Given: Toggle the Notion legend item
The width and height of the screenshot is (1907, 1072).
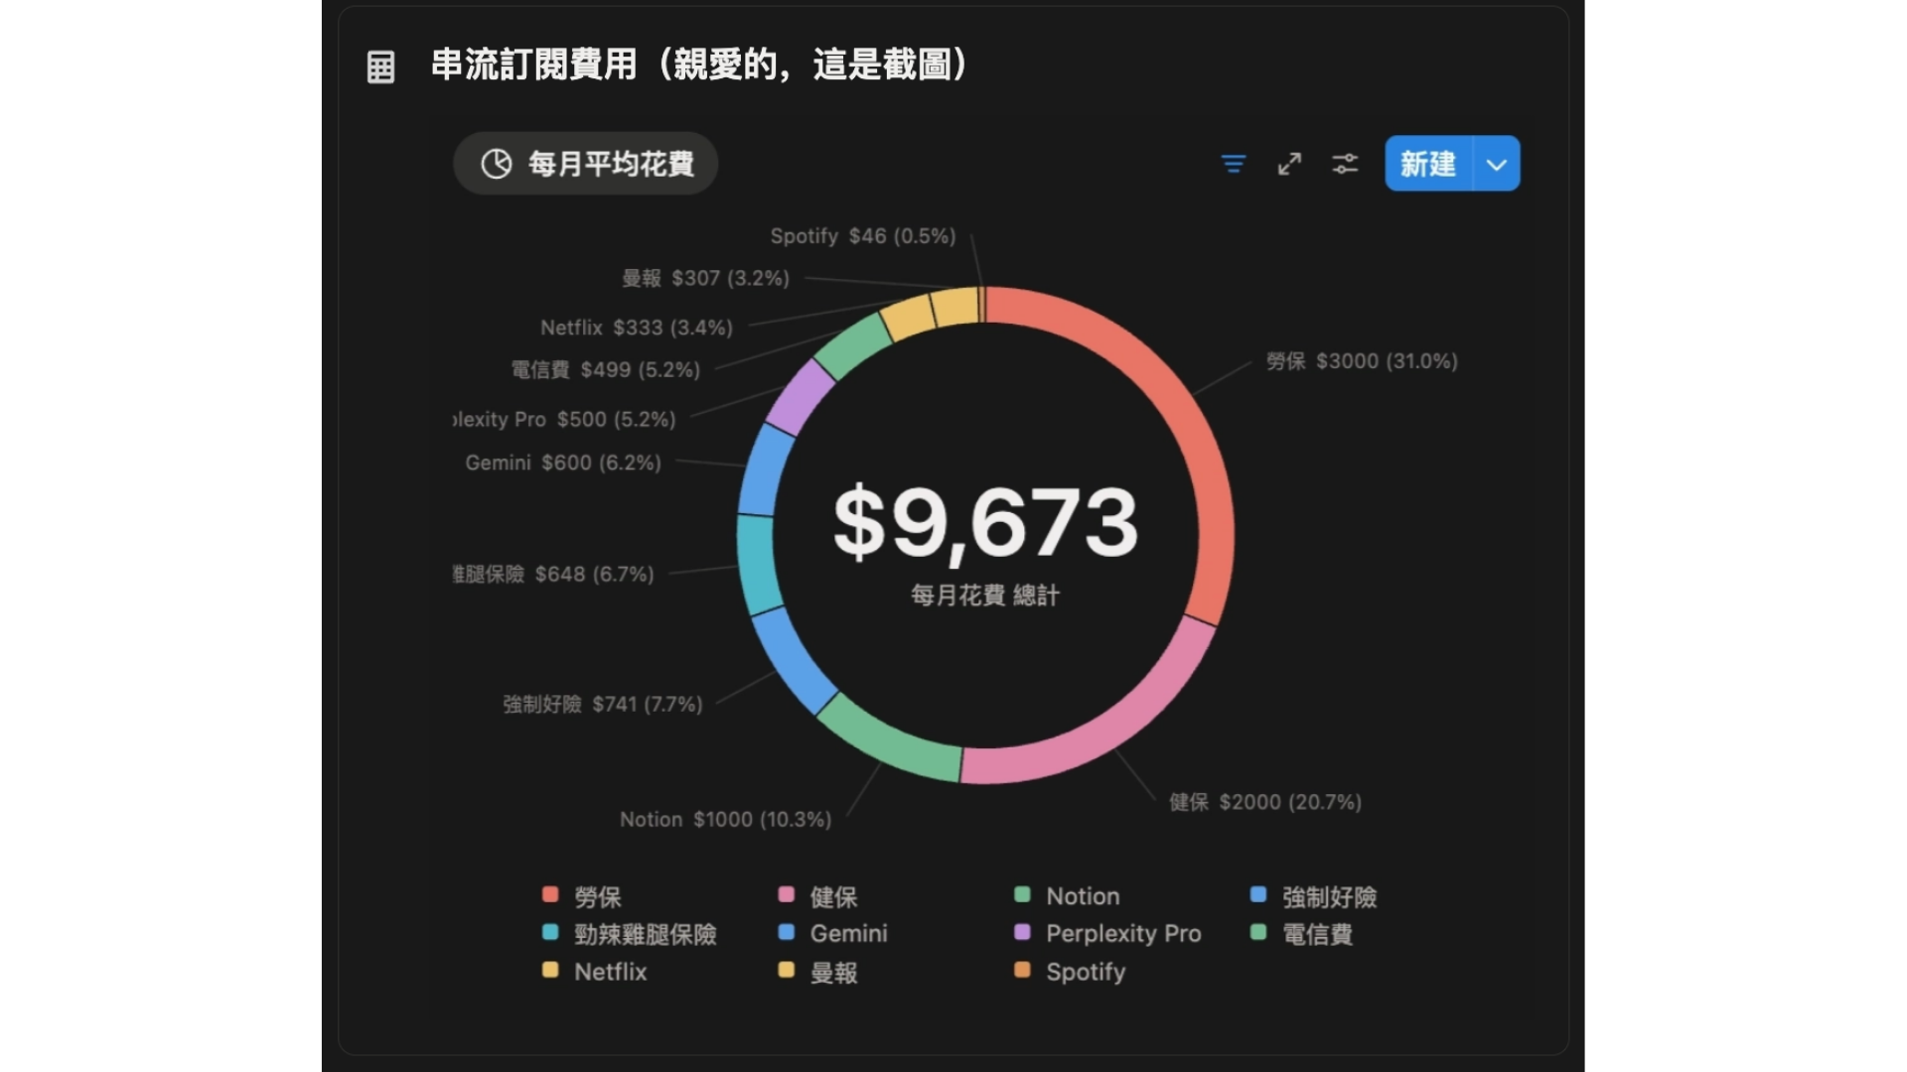Looking at the screenshot, I should [1082, 896].
